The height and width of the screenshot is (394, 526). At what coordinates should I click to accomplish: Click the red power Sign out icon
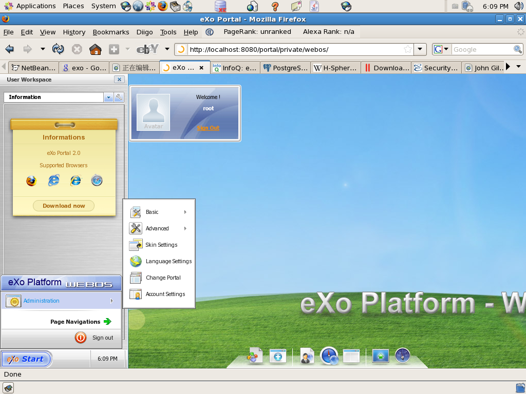pos(81,338)
